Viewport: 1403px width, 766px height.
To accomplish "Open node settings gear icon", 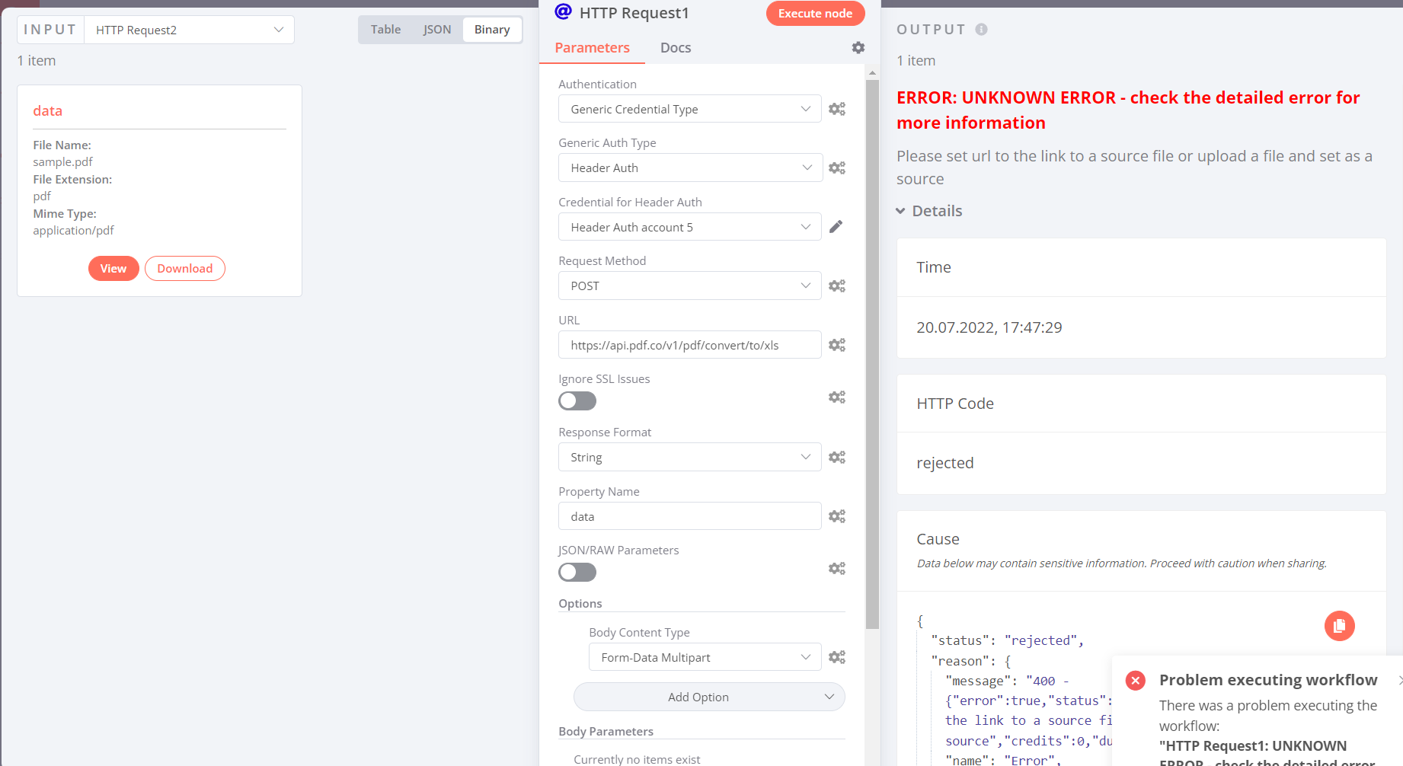I will 858,48.
